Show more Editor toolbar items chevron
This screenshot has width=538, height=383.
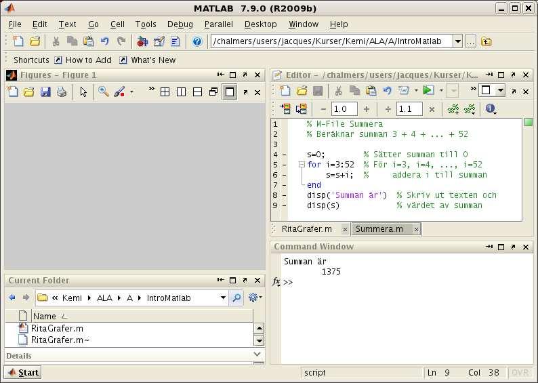[x=473, y=89]
